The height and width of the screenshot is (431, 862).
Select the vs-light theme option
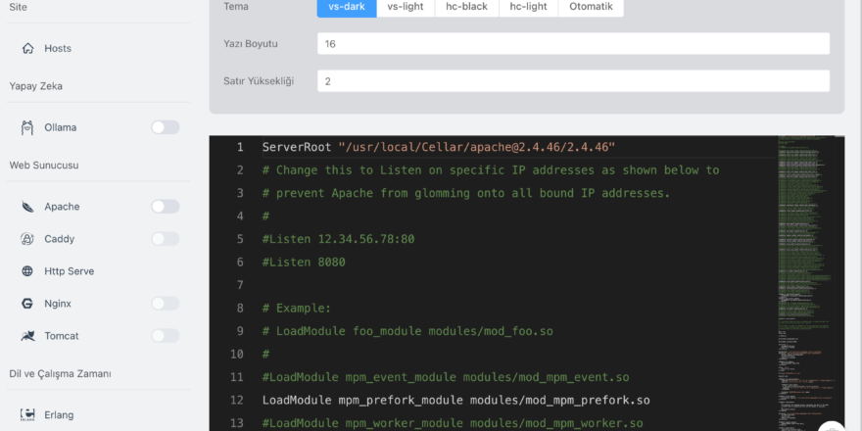[x=406, y=7]
